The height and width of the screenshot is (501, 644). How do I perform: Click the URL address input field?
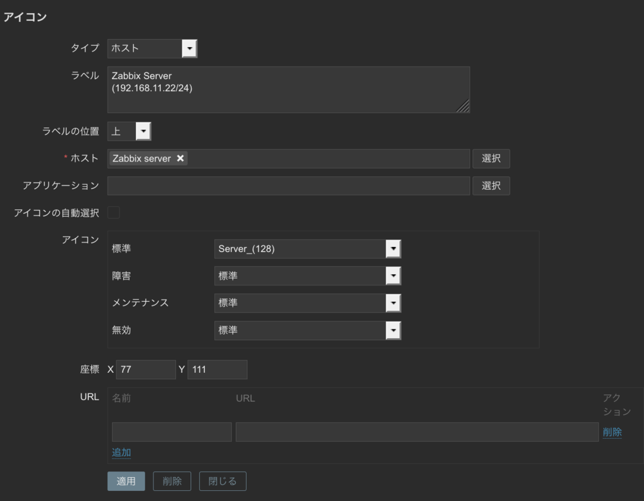[418, 432]
